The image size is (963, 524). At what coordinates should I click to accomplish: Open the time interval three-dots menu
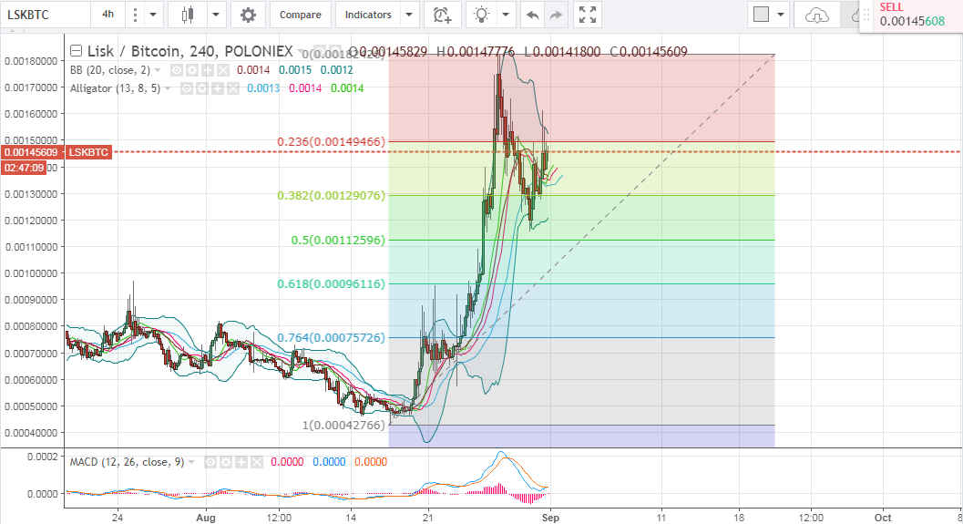click(135, 15)
